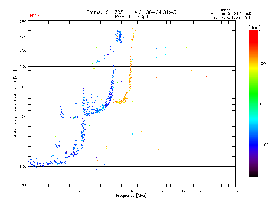Click the y-axis label '200'
This screenshot has width=277, height=208.
click(x=23, y=116)
